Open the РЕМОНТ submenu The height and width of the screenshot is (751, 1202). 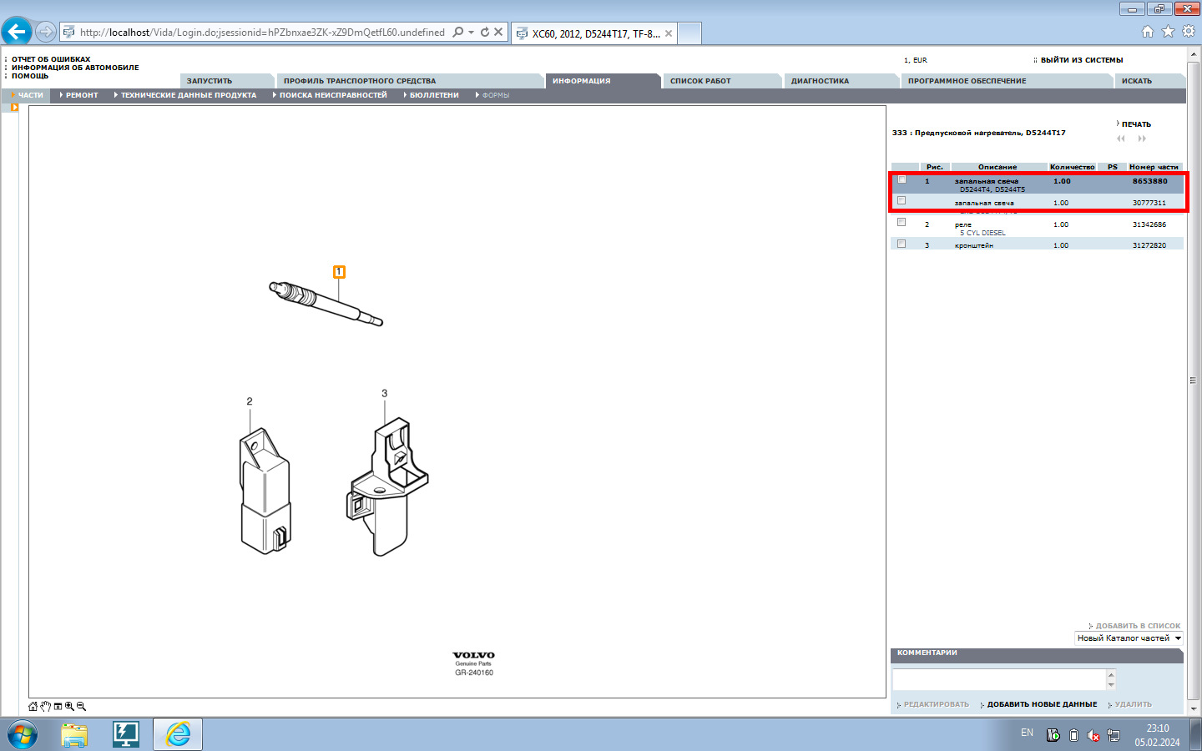81,95
